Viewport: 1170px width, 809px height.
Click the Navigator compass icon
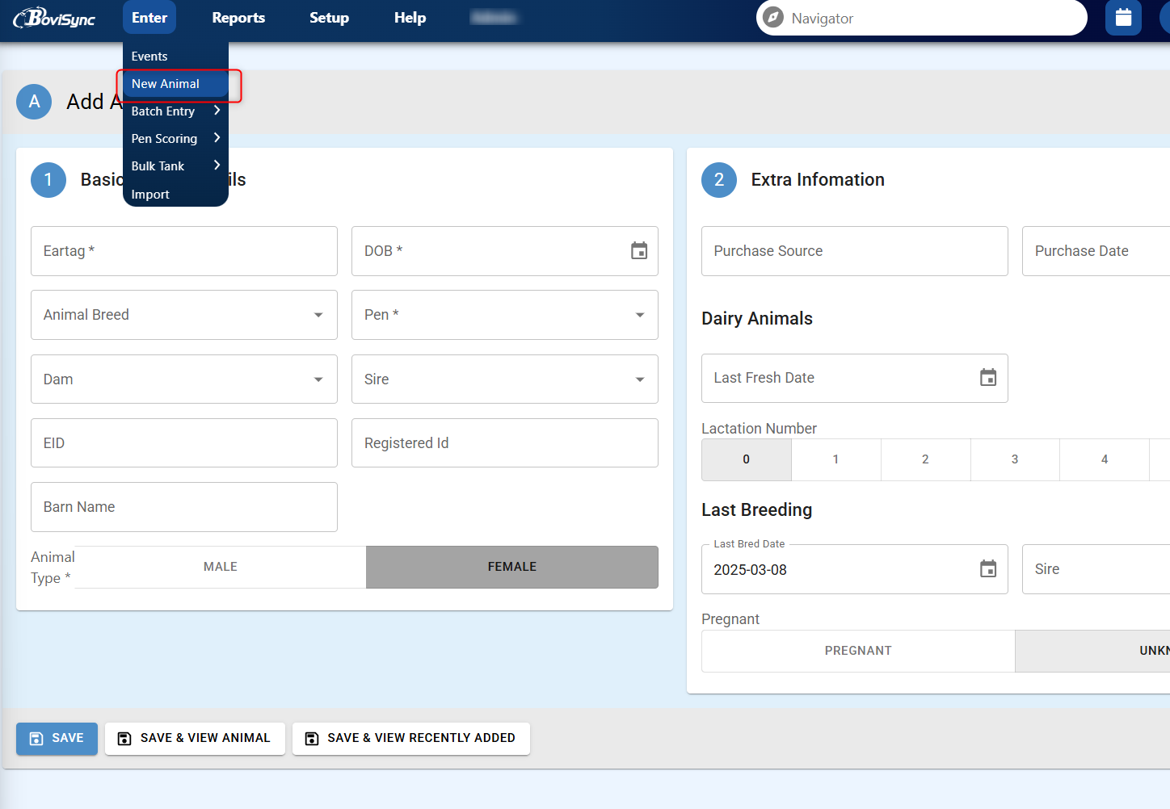(773, 18)
